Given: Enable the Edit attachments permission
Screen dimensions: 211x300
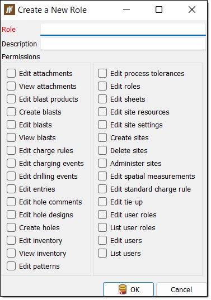Looking at the screenshot, I should [11, 74].
